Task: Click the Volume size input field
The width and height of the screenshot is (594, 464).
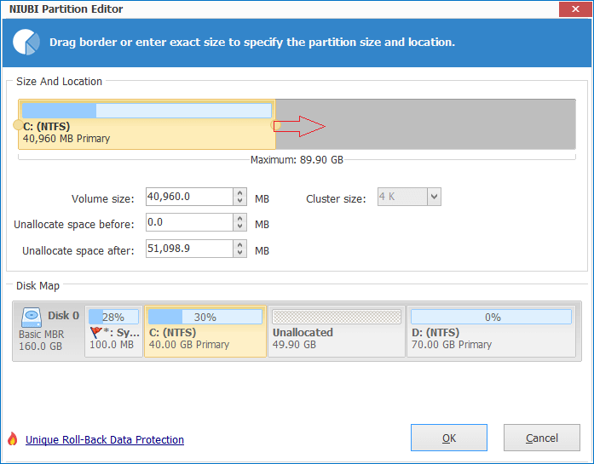Action: (188, 198)
